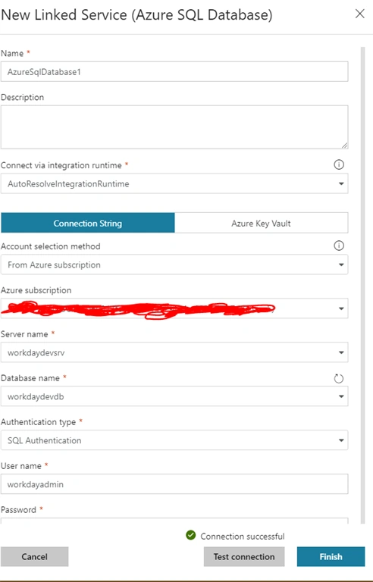Click the Finish button

coord(331,556)
